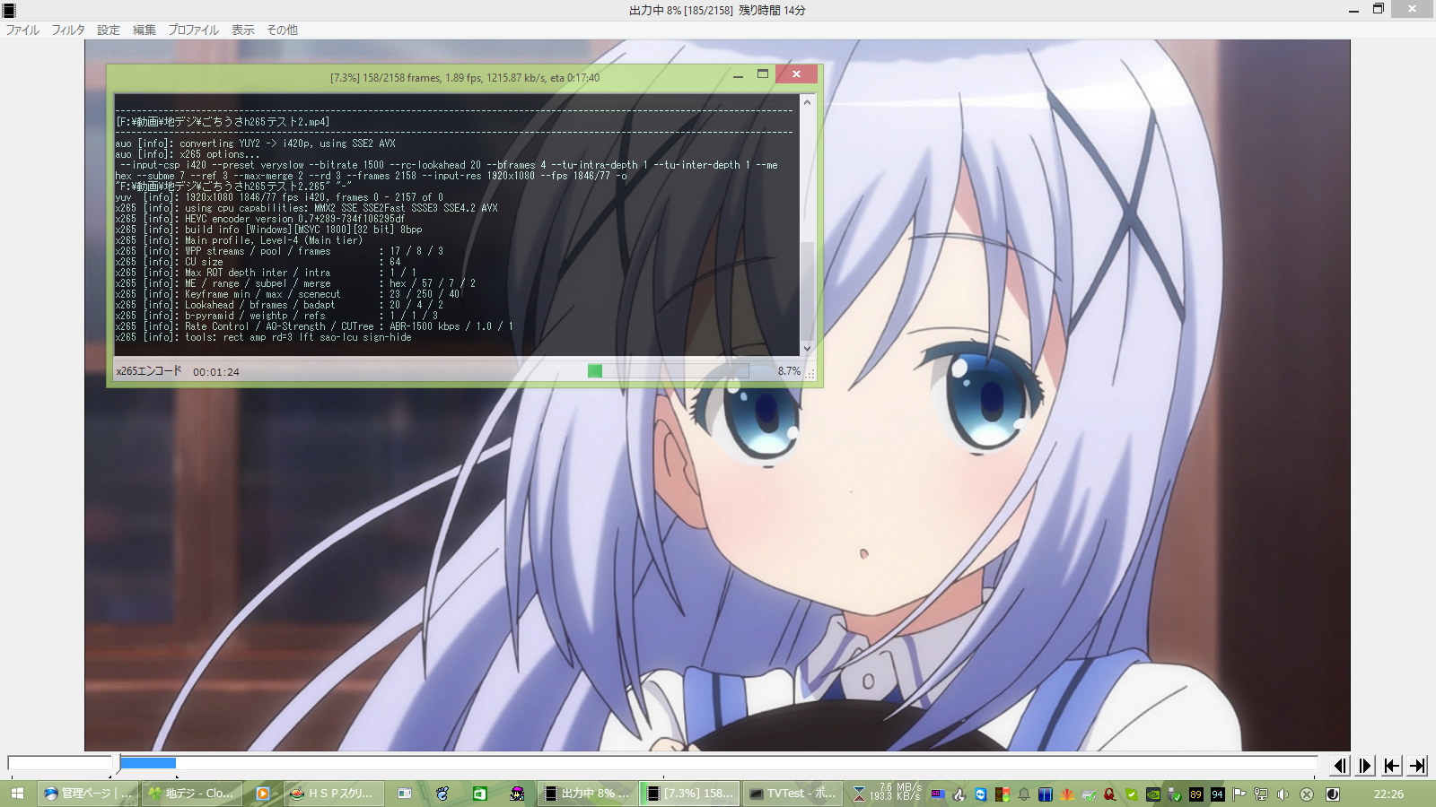1436x807 pixels.
Task: Click the taskbar clock showing 22:26
Action: [x=1388, y=794]
